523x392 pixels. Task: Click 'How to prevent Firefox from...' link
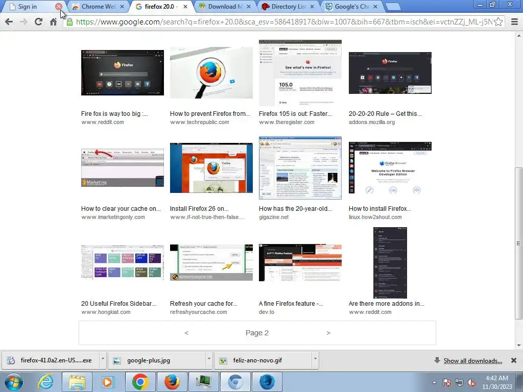pyautogui.click(x=210, y=114)
